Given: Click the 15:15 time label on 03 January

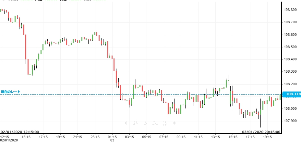Looking at the screenshot, I should pyautogui.click(x=233, y=137).
